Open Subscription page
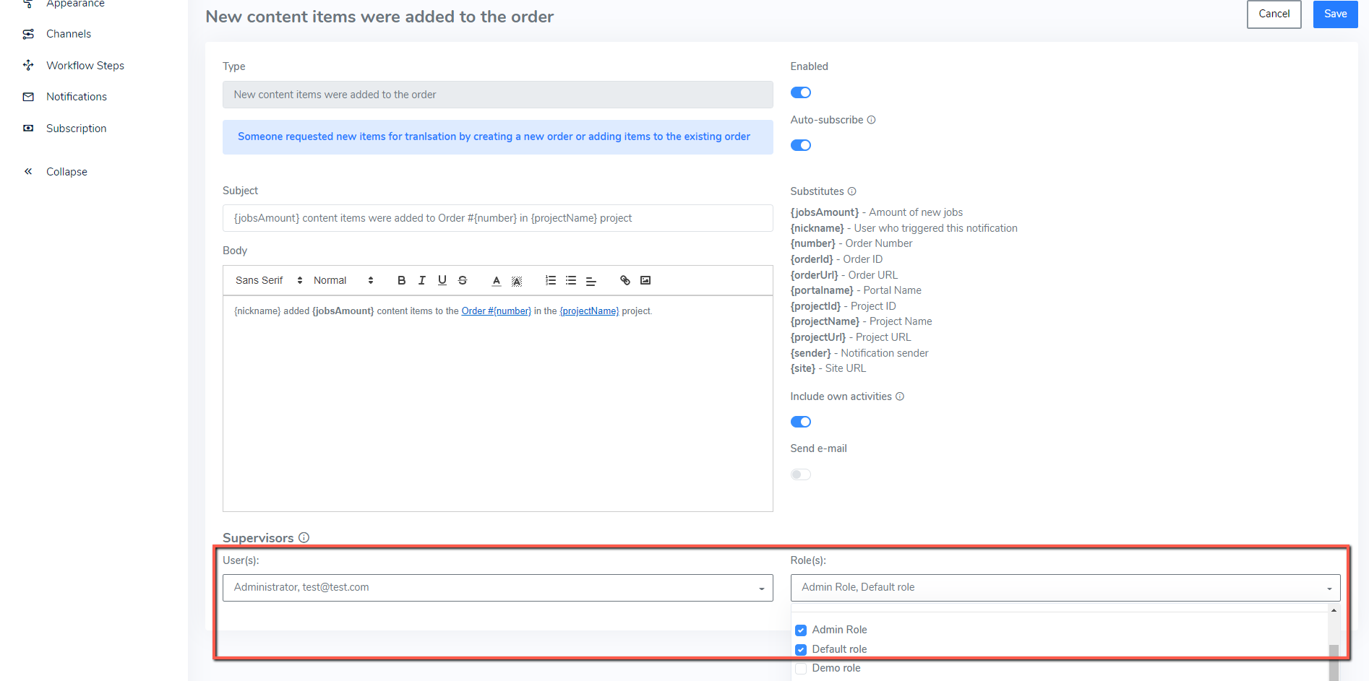This screenshot has width=1369, height=681. click(x=77, y=128)
